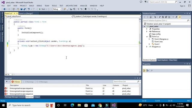
Task: Switch to the Class View tab
Action: tap(173, 60)
